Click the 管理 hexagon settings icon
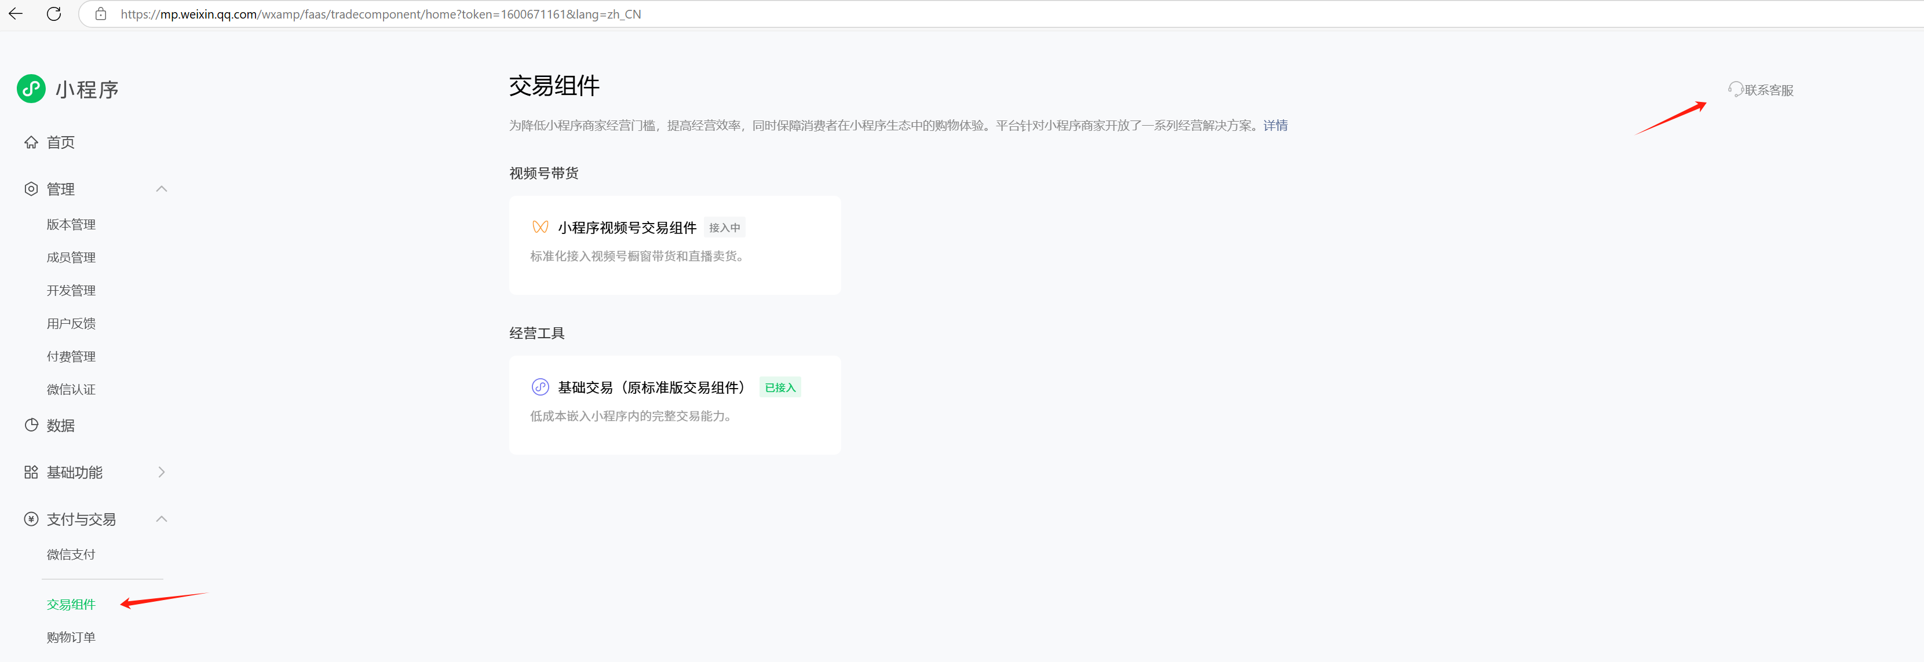The image size is (1924, 662). tap(31, 189)
